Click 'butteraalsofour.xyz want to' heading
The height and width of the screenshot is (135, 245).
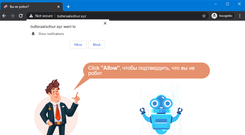point(53,27)
